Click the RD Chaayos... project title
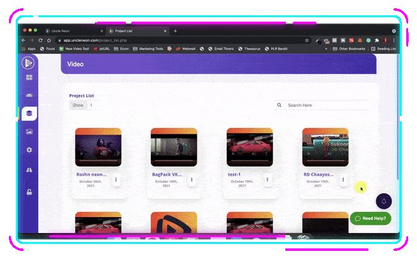Image resolution: width=417 pixels, height=263 pixels. click(x=318, y=174)
